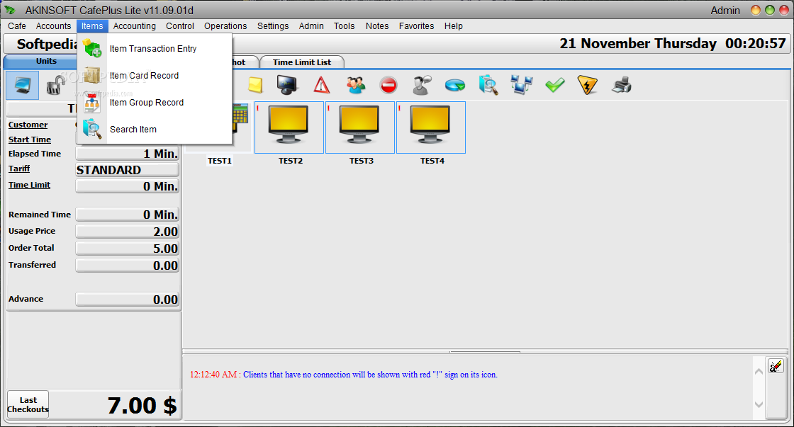Close the open Items menu

[x=92, y=25]
